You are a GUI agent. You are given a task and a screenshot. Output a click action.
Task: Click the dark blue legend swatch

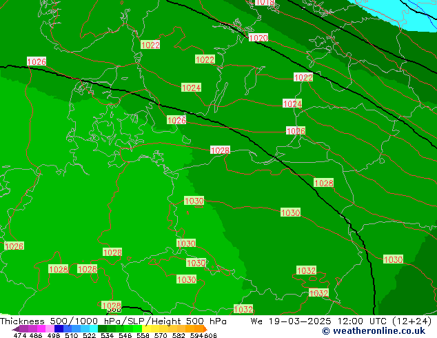click(58, 328)
